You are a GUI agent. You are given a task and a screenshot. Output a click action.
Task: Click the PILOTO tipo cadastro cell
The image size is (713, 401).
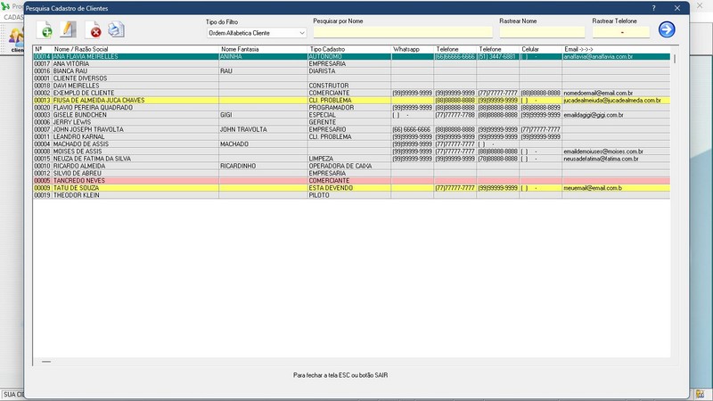coord(349,195)
